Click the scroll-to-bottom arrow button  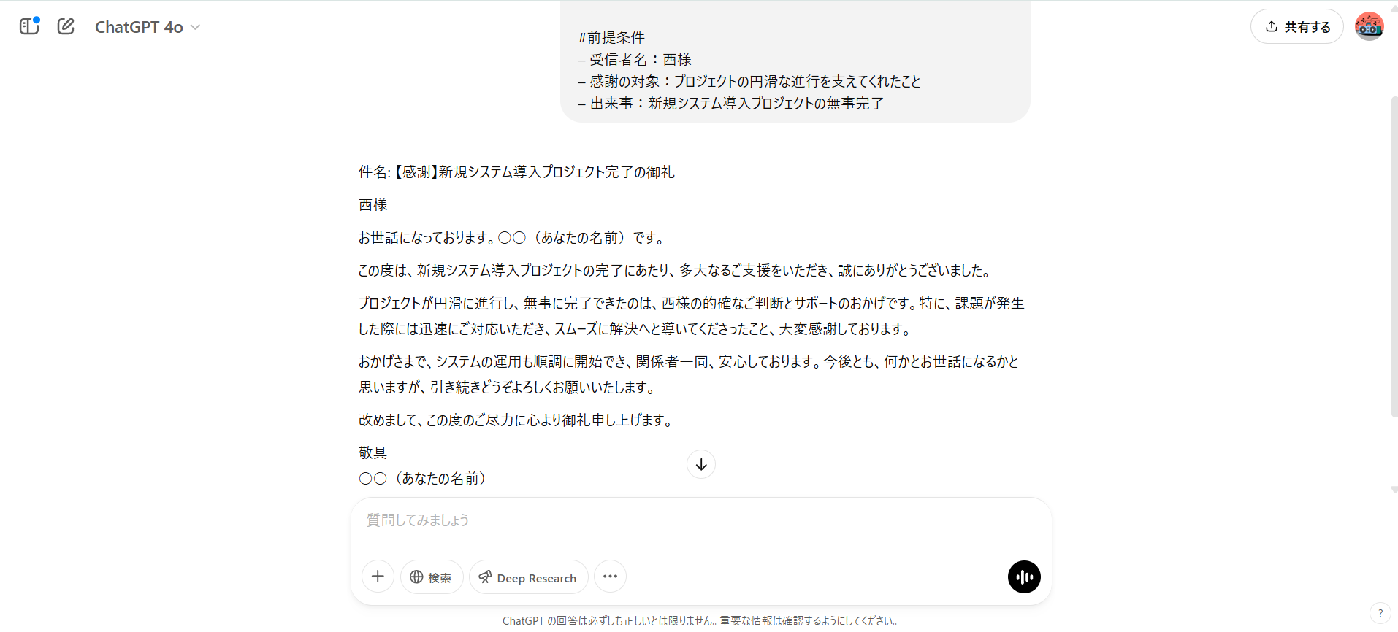tap(701, 464)
